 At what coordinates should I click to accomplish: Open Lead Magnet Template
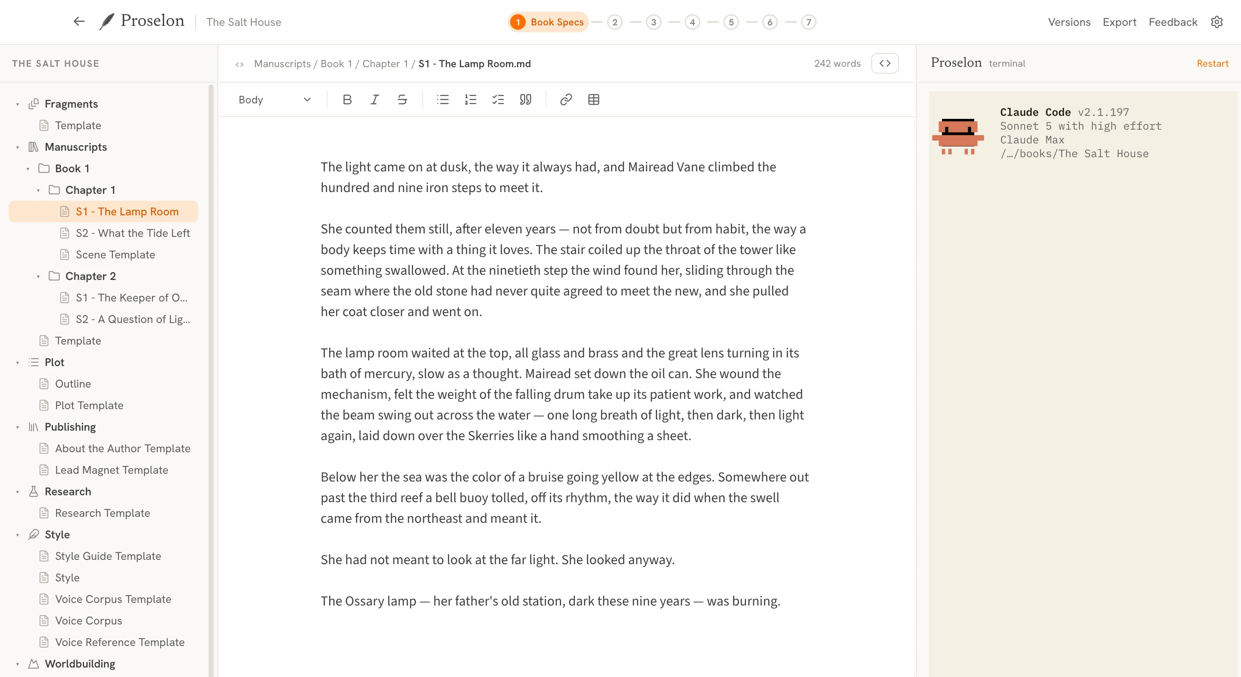(103, 470)
